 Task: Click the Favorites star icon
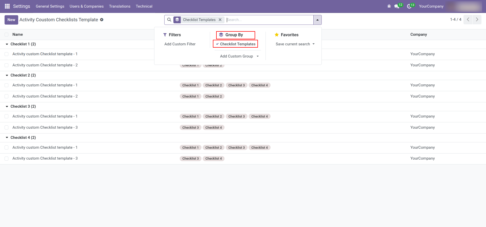point(277,35)
